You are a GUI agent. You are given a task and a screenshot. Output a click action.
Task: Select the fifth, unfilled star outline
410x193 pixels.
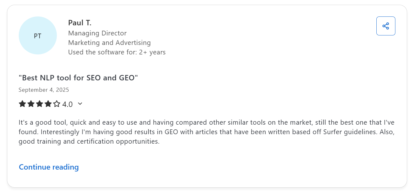point(56,104)
